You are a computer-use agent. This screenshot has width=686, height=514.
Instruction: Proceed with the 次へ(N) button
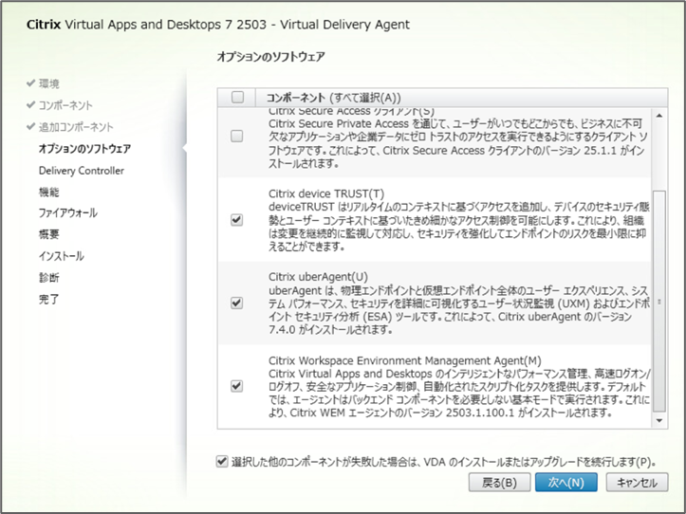pos(566,483)
